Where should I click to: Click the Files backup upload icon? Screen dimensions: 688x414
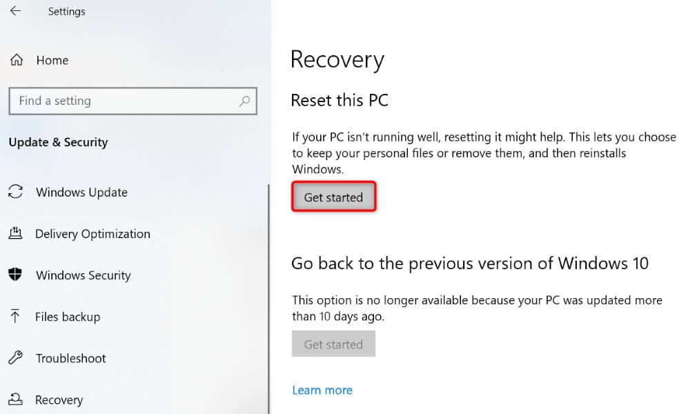tap(17, 316)
